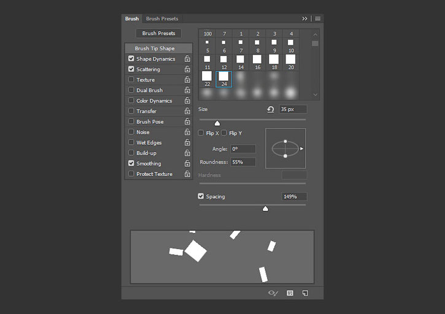Toggle the lock icon next to Scattering
Screen dimensions: 445x314
pyautogui.click(x=187, y=69)
